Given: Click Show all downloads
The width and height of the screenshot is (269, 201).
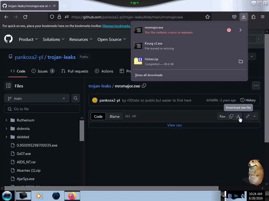Looking at the screenshot, I should pyautogui.click(x=149, y=75).
